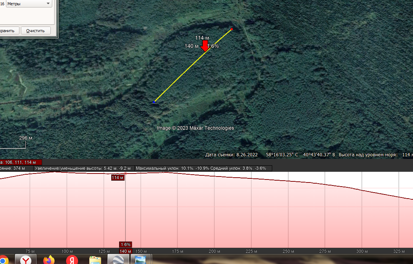Click the imagery date Дата съемки 8.26.2022
The image size is (413, 264).
(x=232, y=155)
